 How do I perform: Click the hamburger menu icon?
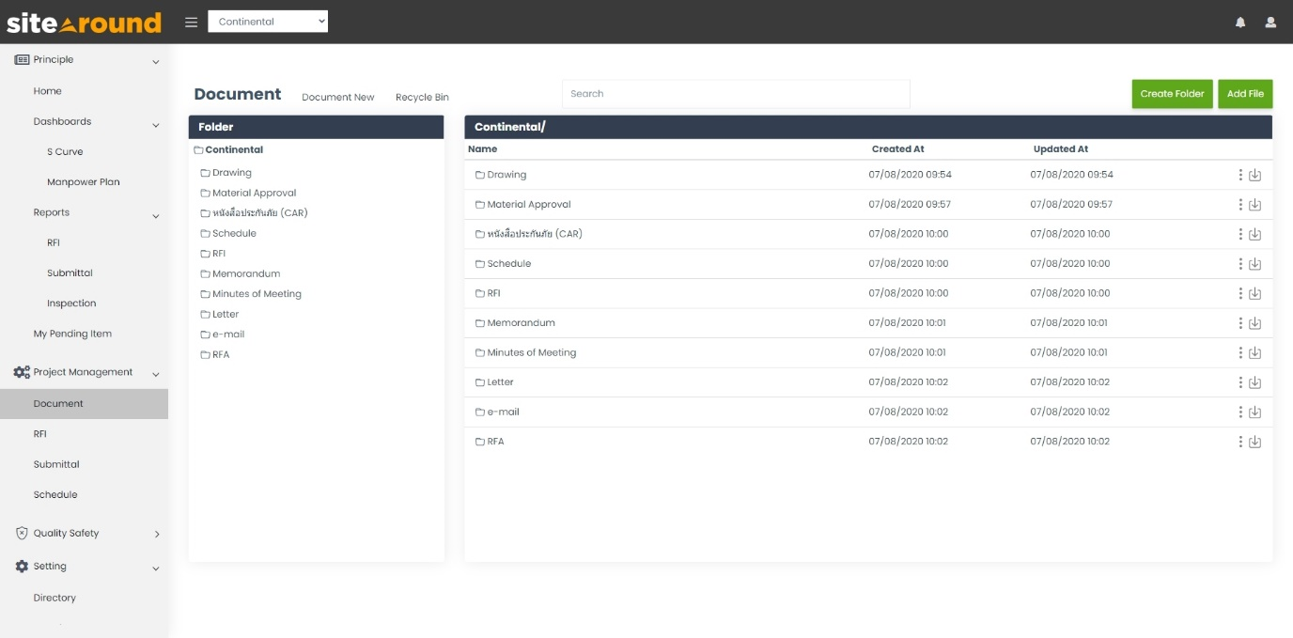(x=191, y=21)
